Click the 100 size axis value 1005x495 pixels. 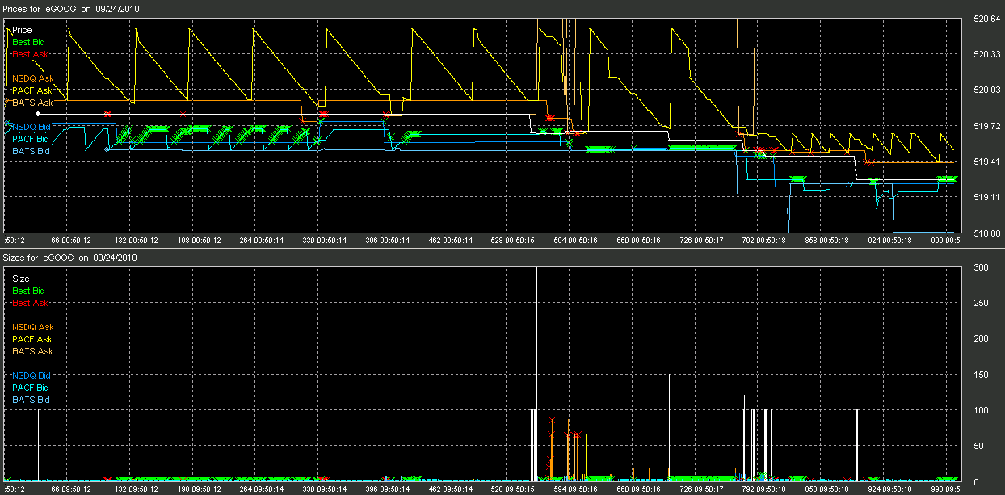point(982,410)
